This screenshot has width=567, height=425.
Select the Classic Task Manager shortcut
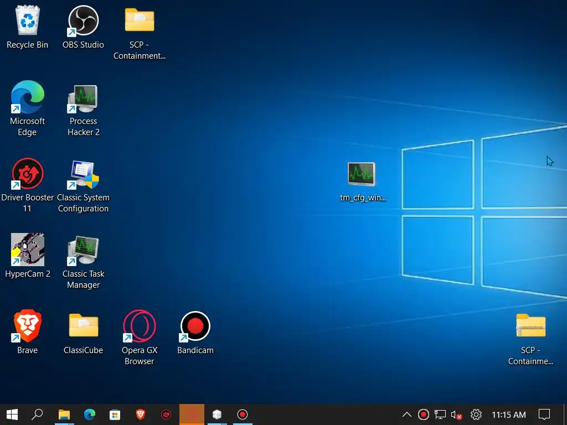pyautogui.click(x=83, y=262)
